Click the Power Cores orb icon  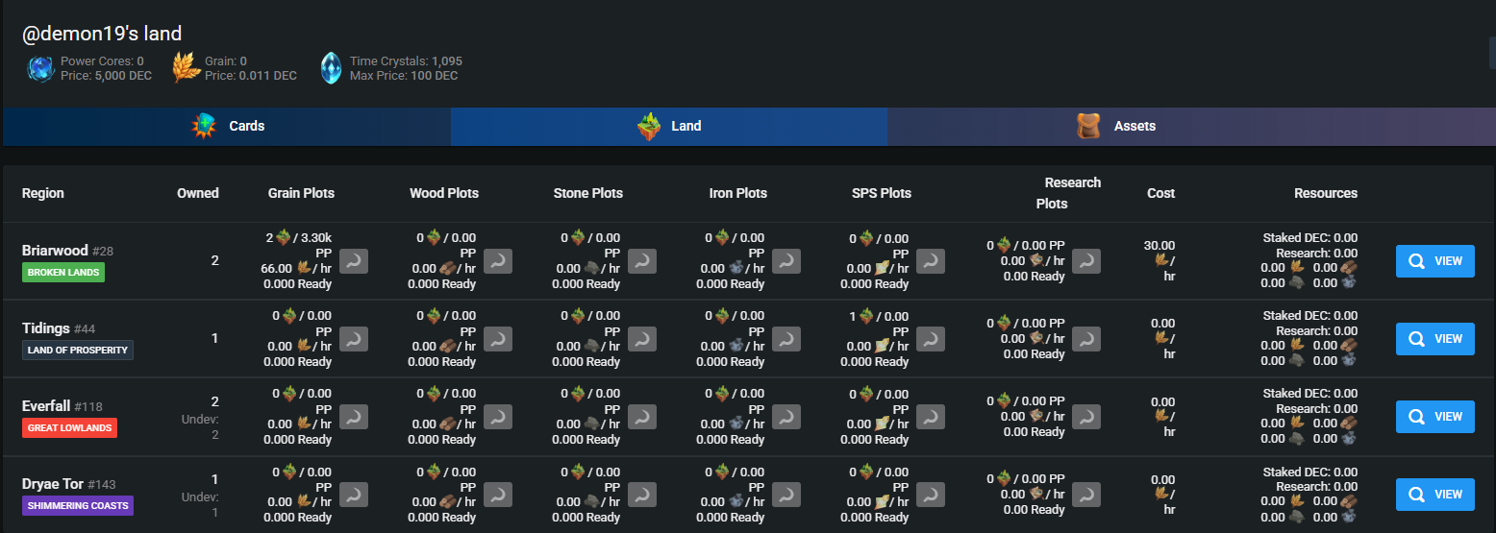tap(40, 68)
